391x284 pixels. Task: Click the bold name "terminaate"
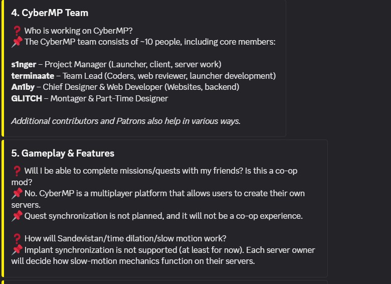tap(33, 76)
